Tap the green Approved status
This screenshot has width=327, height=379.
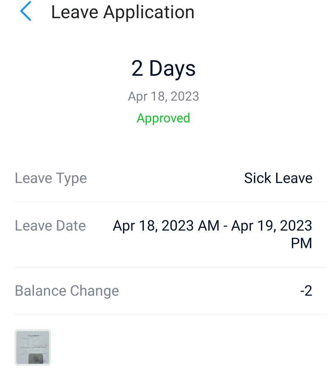[163, 118]
